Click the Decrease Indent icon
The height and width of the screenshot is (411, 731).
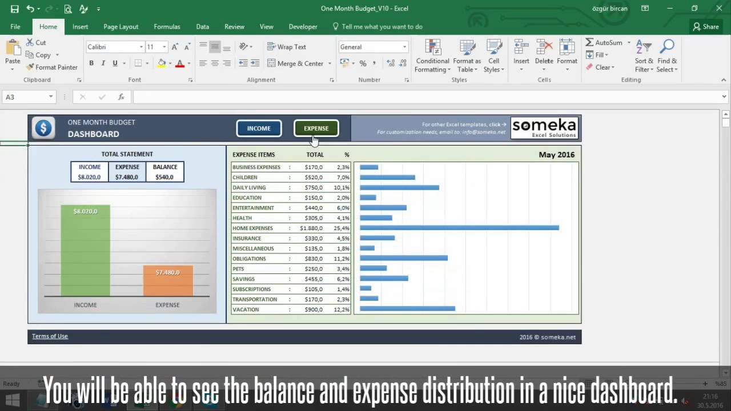(x=243, y=63)
